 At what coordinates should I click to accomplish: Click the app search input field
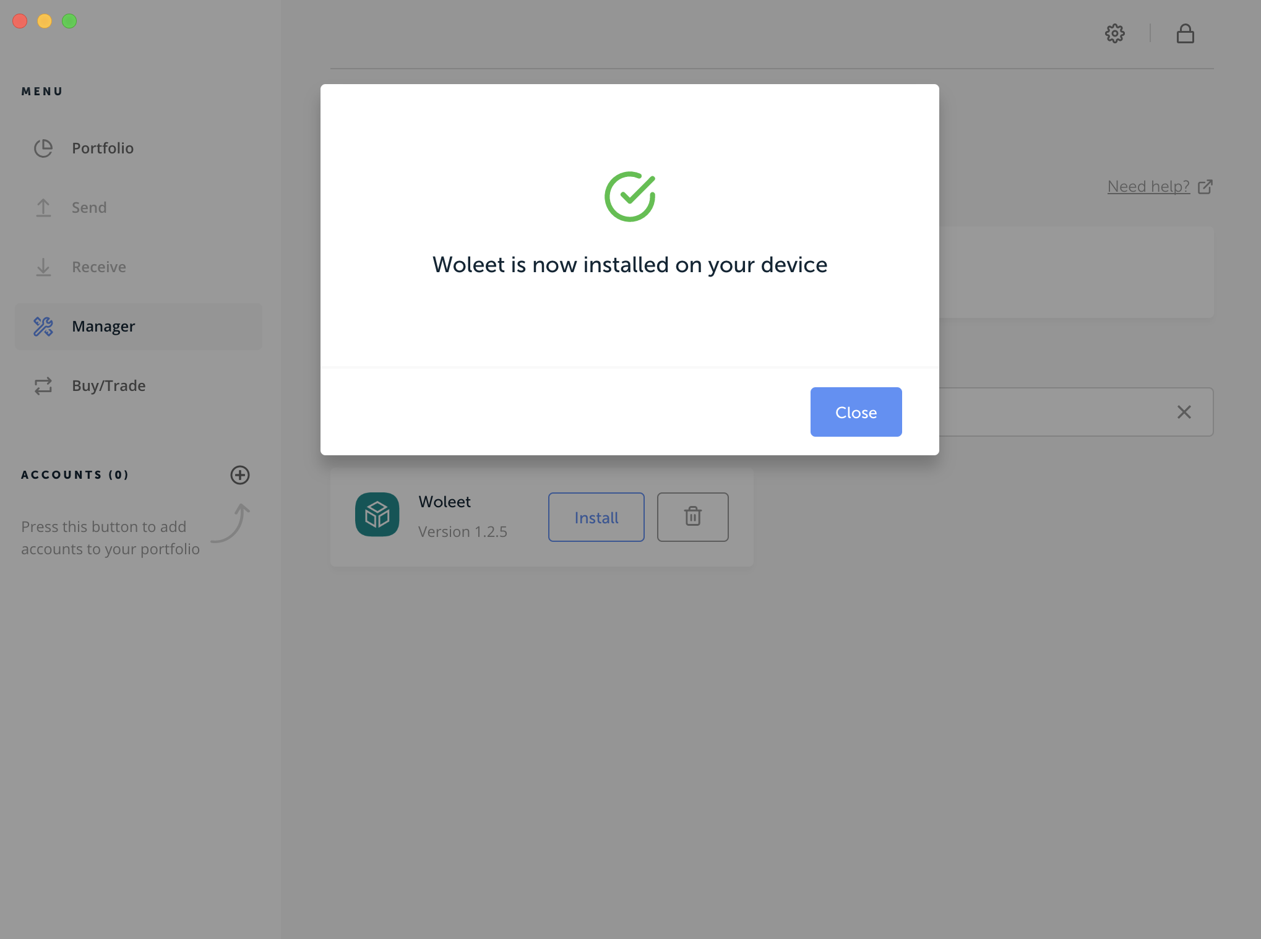(1052, 412)
